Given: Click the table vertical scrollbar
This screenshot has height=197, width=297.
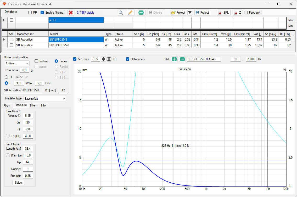Looking at the screenshot, I should (293, 37).
